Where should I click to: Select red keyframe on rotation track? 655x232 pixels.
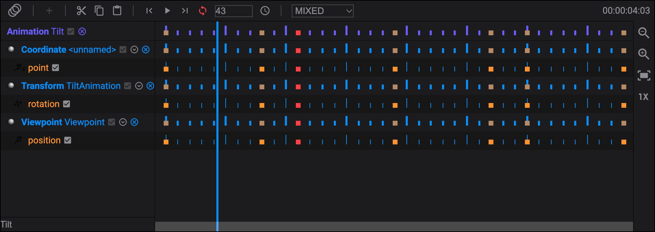pyautogui.click(x=298, y=105)
